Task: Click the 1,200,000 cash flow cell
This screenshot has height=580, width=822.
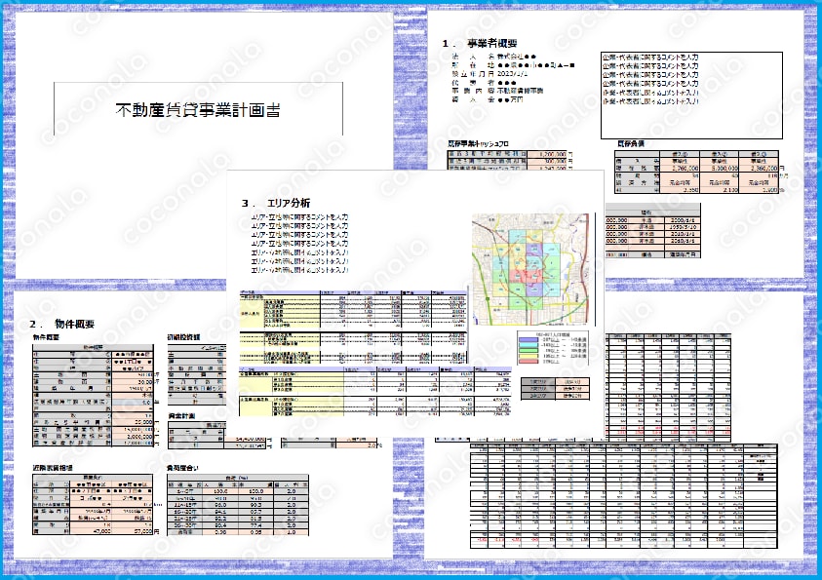Action: (x=546, y=155)
